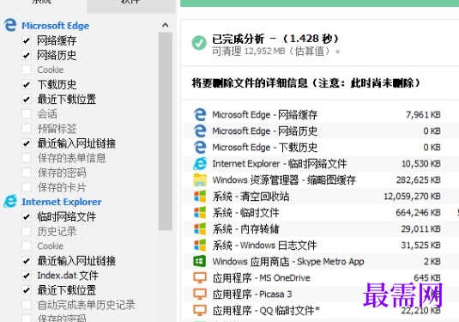Uncheck 最近输入网址链接 under Microsoft Edge
The height and width of the screenshot is (322, 459).
pos(27,143)
